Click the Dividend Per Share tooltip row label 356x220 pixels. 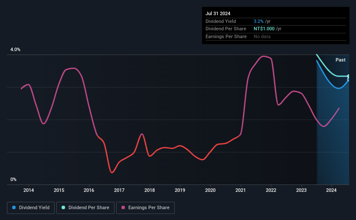click(225, 29)
